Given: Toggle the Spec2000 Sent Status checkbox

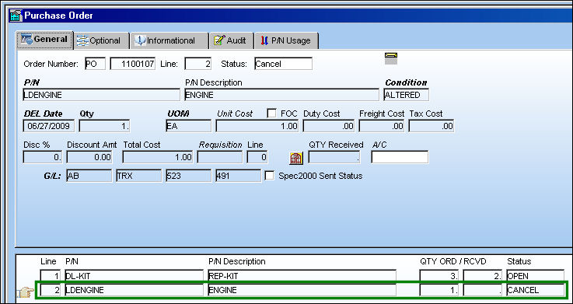Looking at the screenshot, I should click(x=269, y=176).
